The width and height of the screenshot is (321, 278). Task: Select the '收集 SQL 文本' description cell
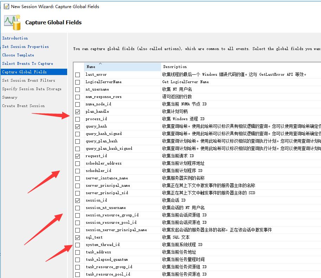click(176, 237)
